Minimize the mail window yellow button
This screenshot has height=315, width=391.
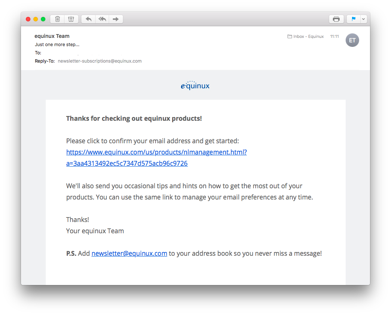click(36, 19)
